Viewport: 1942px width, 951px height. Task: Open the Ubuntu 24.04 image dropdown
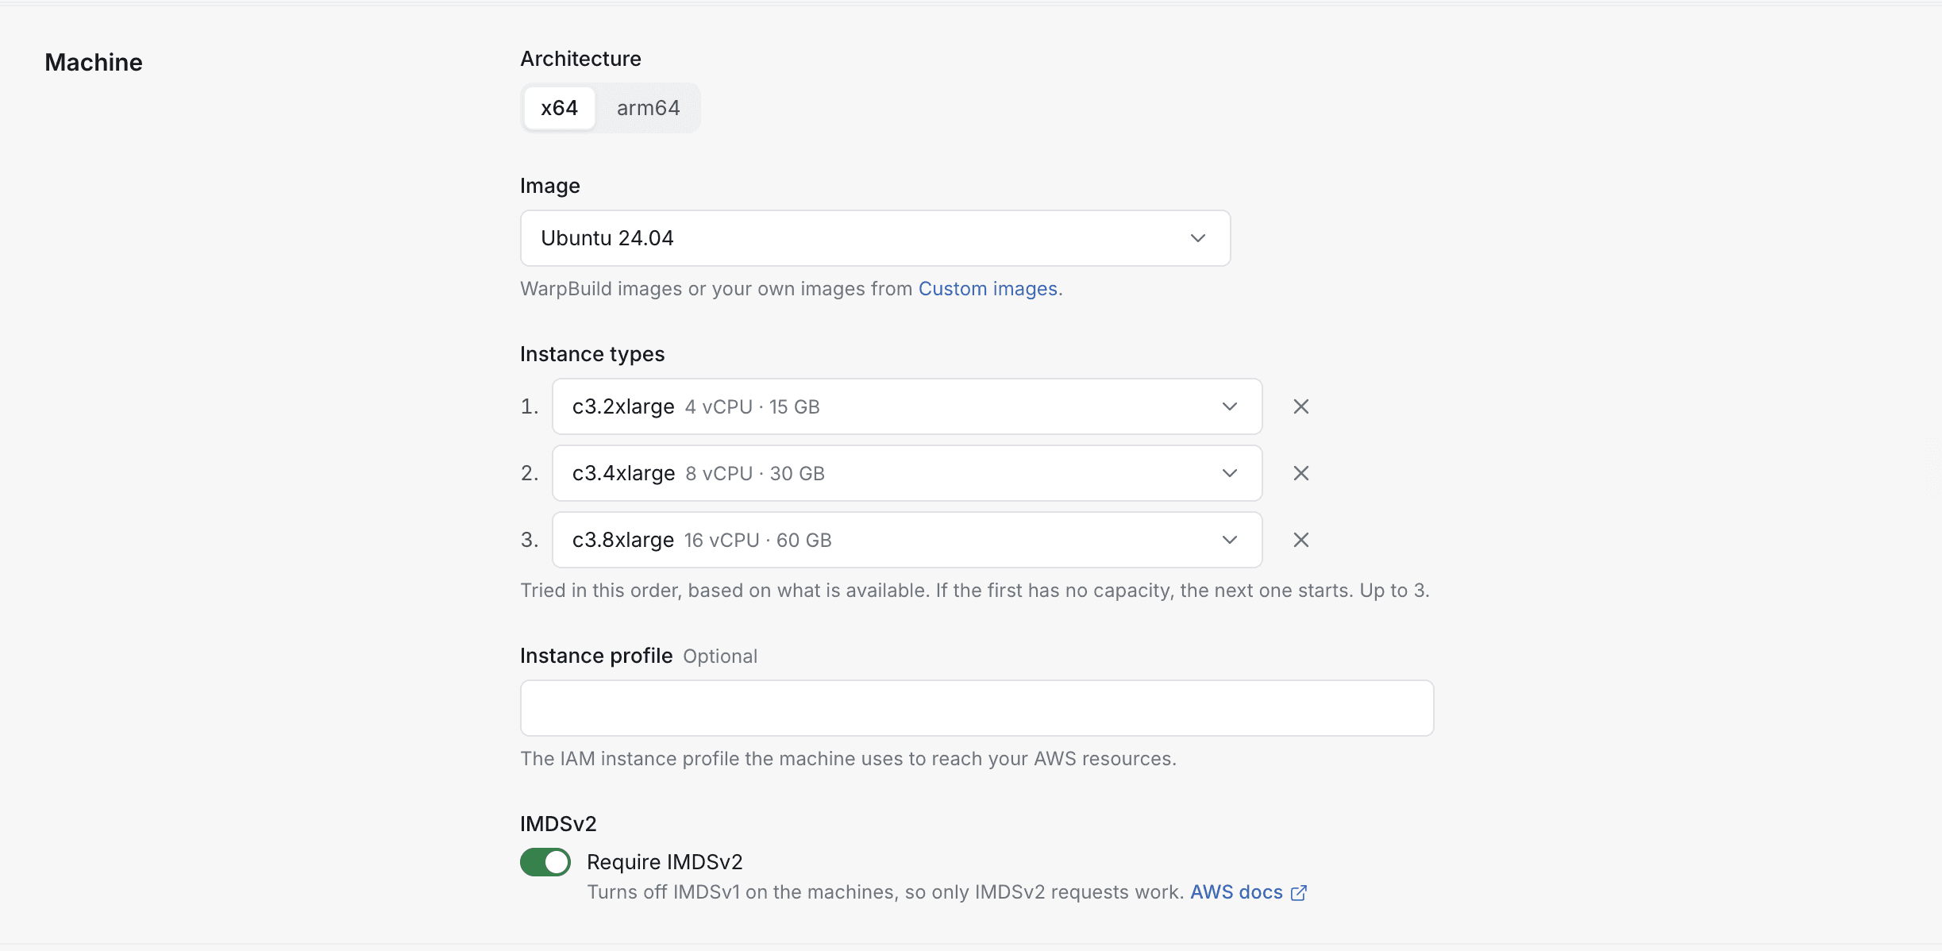[875, 238]
